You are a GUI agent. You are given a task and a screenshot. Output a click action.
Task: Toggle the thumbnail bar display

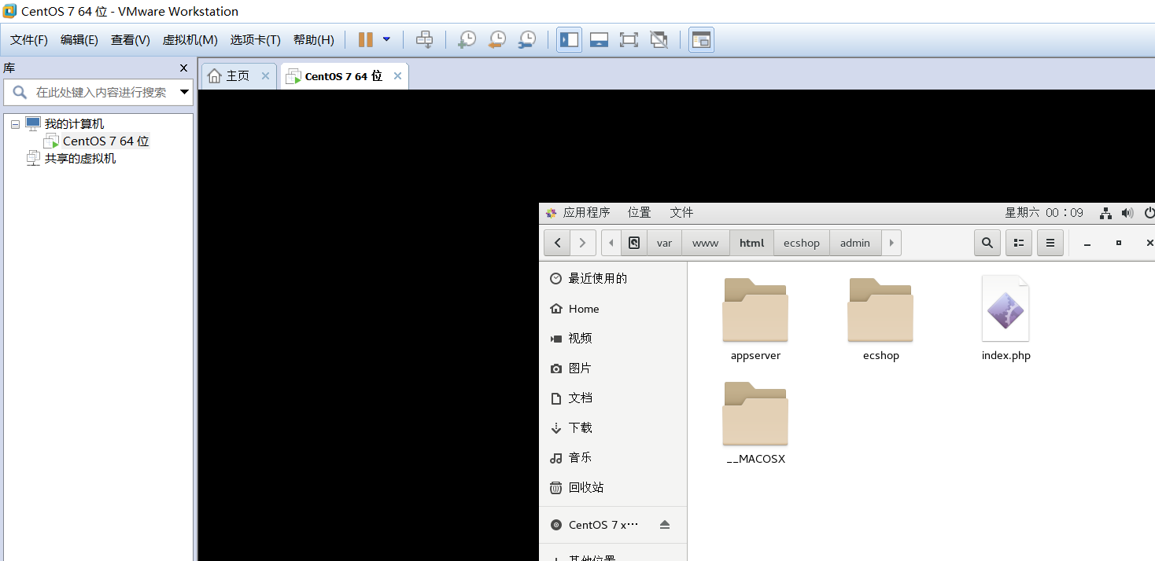(599, 39)
